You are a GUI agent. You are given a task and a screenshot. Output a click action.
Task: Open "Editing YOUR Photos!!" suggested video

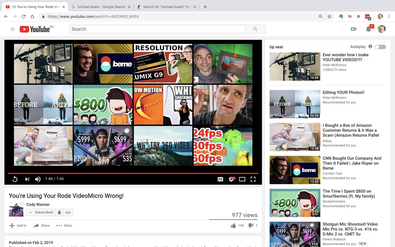(343, 93)
